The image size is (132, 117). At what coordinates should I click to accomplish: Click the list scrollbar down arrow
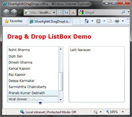tap(61, 100)
